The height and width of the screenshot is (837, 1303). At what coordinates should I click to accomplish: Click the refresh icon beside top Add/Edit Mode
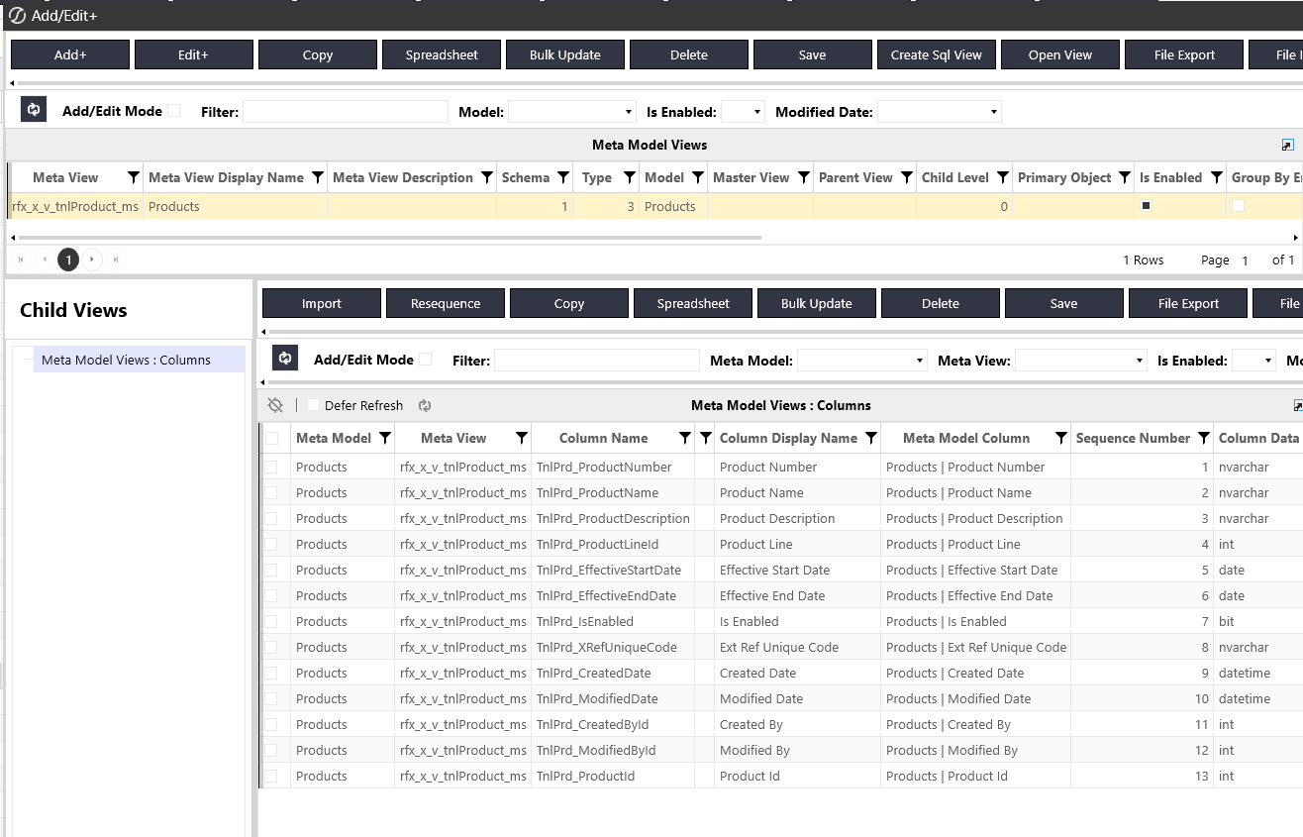(x=34, y=110)
